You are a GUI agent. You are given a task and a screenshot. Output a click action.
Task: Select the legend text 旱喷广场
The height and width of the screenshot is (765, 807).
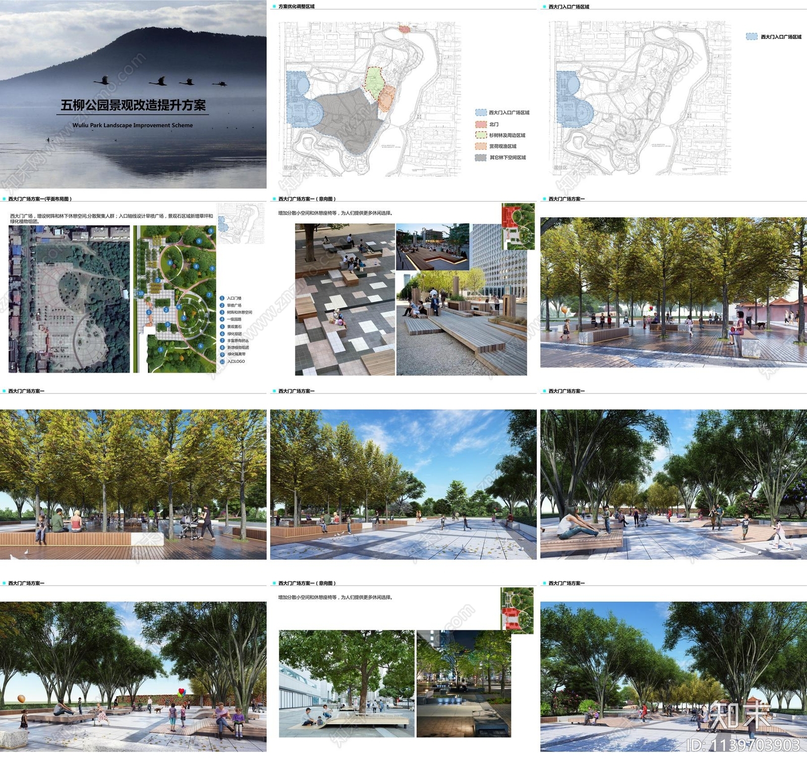click(234, 306)
